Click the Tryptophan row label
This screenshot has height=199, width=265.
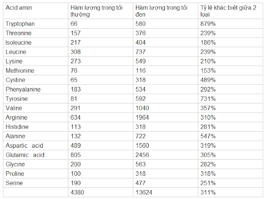pyautogui.click(x=20, y=24)
